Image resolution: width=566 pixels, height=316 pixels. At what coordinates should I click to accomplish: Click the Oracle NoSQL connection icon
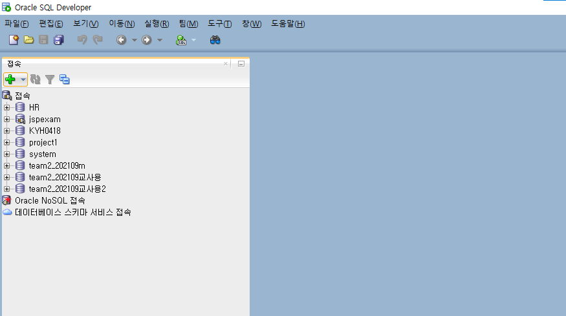coord(6,200)
